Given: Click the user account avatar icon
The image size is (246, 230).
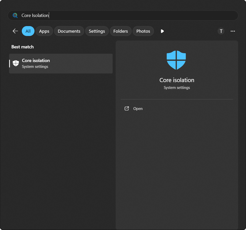Looking at the screenshot, I should pos(221,31).
